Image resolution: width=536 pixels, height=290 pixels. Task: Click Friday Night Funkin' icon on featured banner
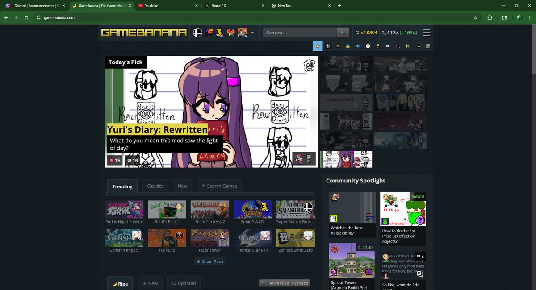click(x=299, y=158)
